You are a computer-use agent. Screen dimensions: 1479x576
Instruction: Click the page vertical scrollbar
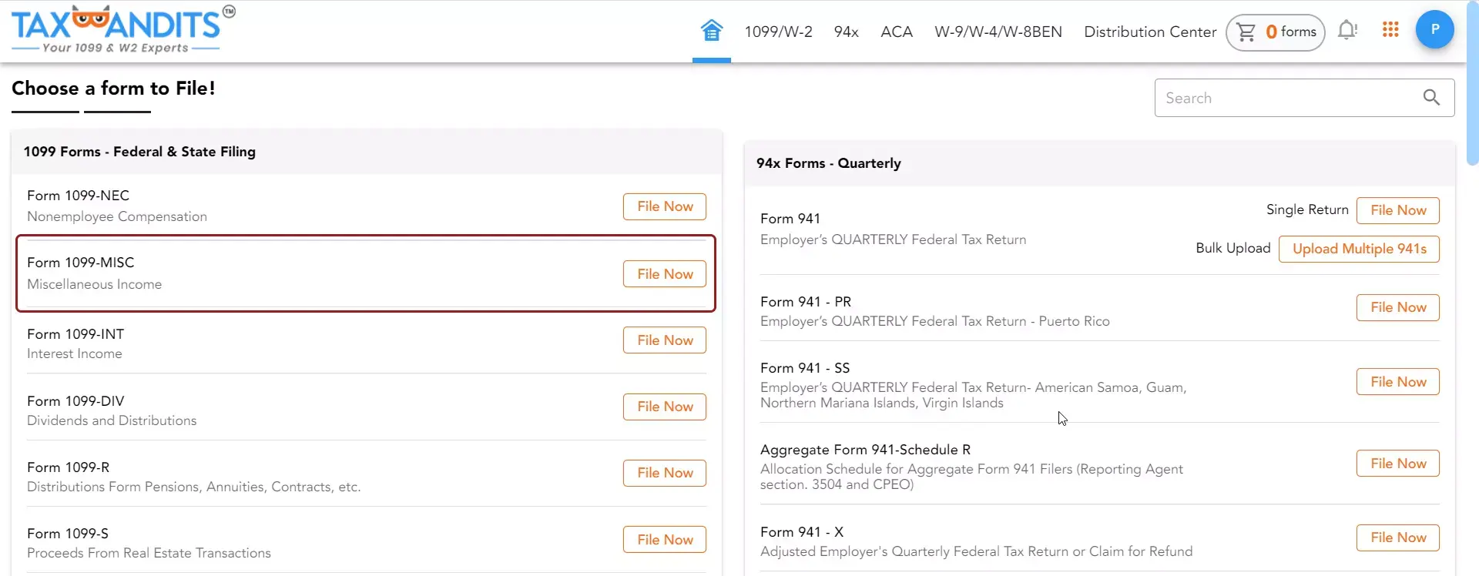(1472, 85)
